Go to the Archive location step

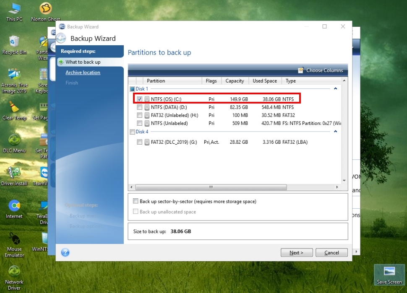coord(83,73)
